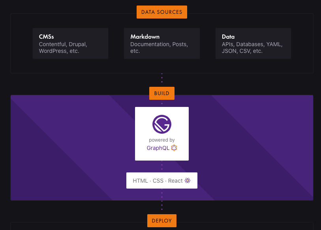Click the React atom icon
The width and height of the screenshot is (321, 230).
click(x=188, y=180)
